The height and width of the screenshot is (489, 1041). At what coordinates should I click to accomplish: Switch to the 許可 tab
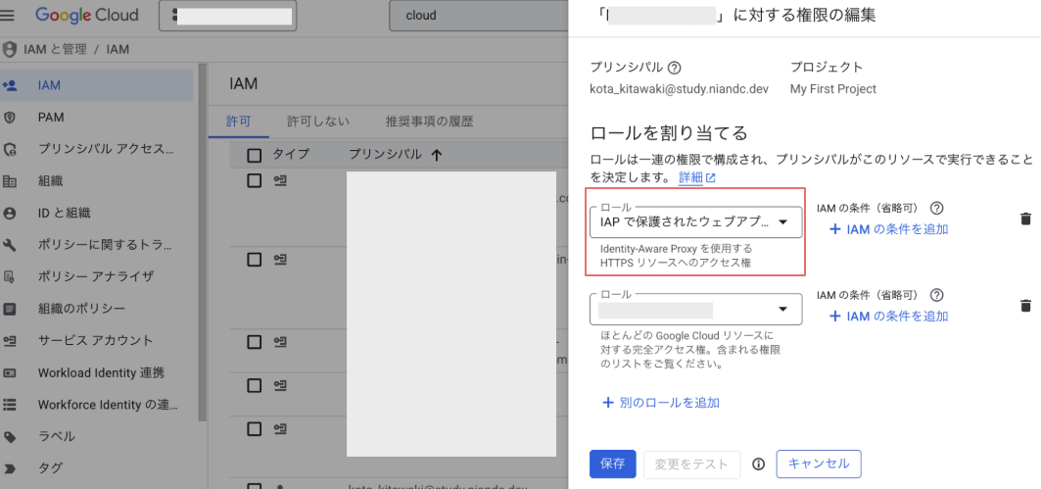point(238,122)
